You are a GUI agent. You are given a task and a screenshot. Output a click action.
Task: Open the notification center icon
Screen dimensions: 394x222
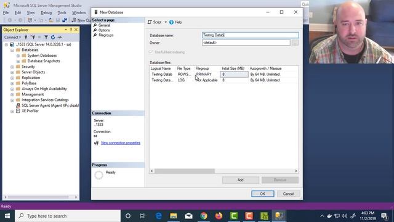(384, 216)
